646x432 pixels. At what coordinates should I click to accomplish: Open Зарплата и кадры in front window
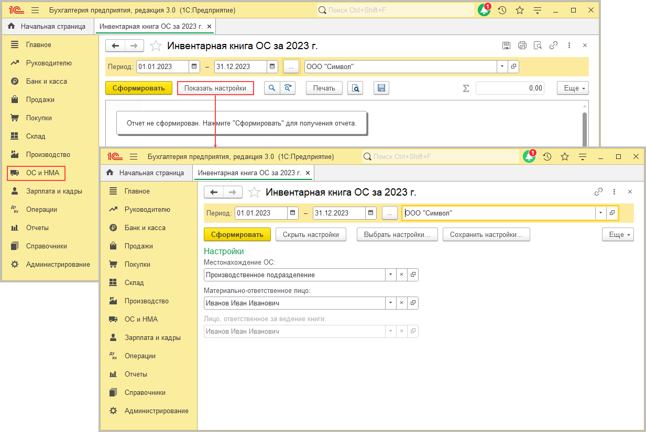[x=152, y=337]
